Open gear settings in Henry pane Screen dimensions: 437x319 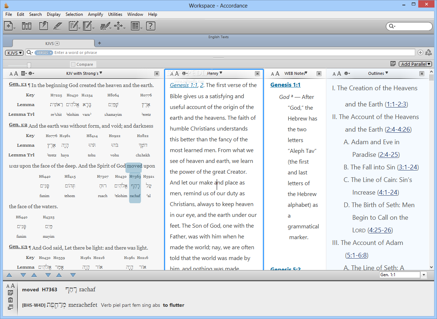coord(185,73)
